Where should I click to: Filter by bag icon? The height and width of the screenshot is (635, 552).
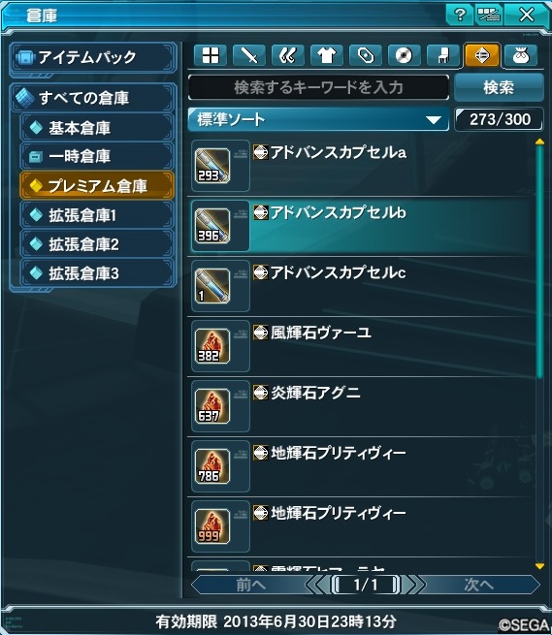(x=521, y=55)
